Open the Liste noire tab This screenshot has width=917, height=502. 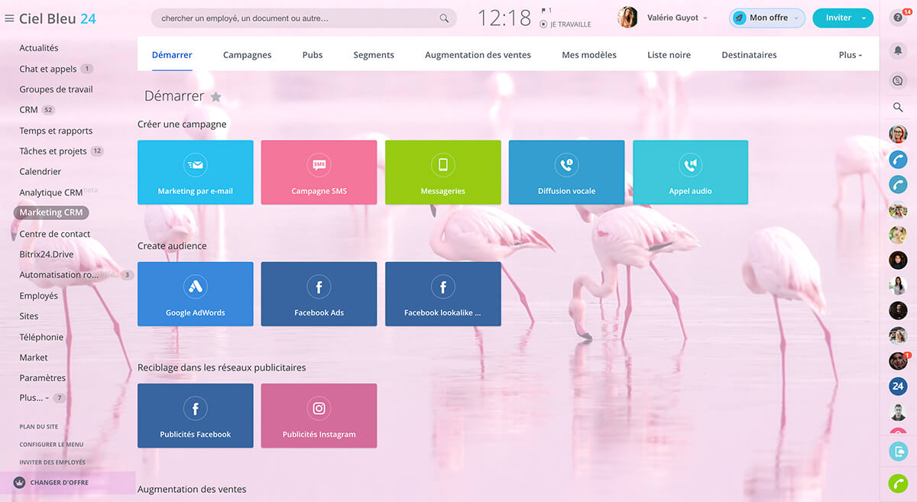[669, 55]
